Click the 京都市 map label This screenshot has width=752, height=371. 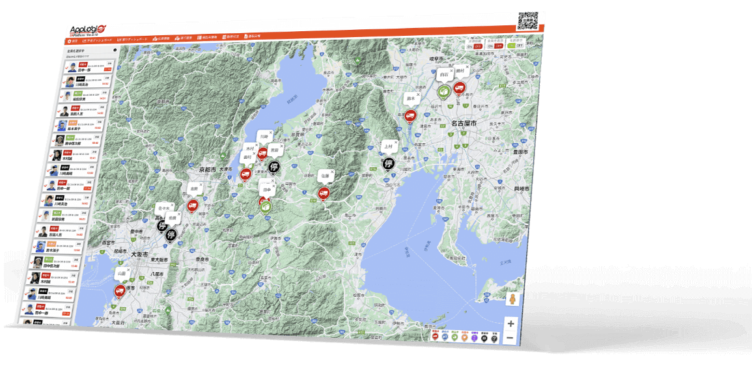(x=208, y=170)
